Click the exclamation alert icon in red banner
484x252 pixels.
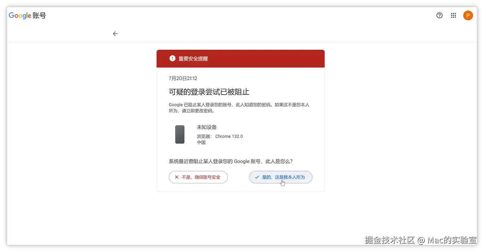[x=172, y=58]
